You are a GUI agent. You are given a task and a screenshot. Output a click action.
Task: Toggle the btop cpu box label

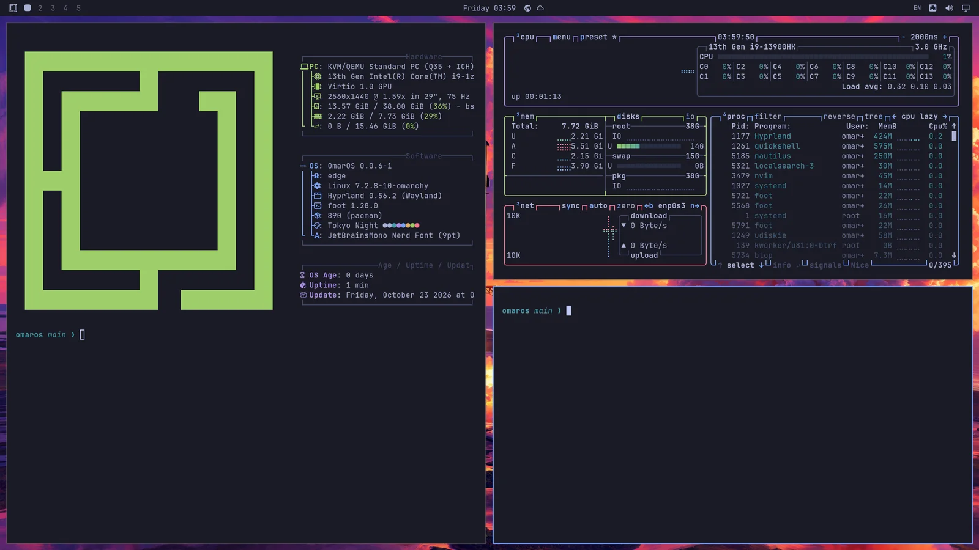click(x=525, y=37)
